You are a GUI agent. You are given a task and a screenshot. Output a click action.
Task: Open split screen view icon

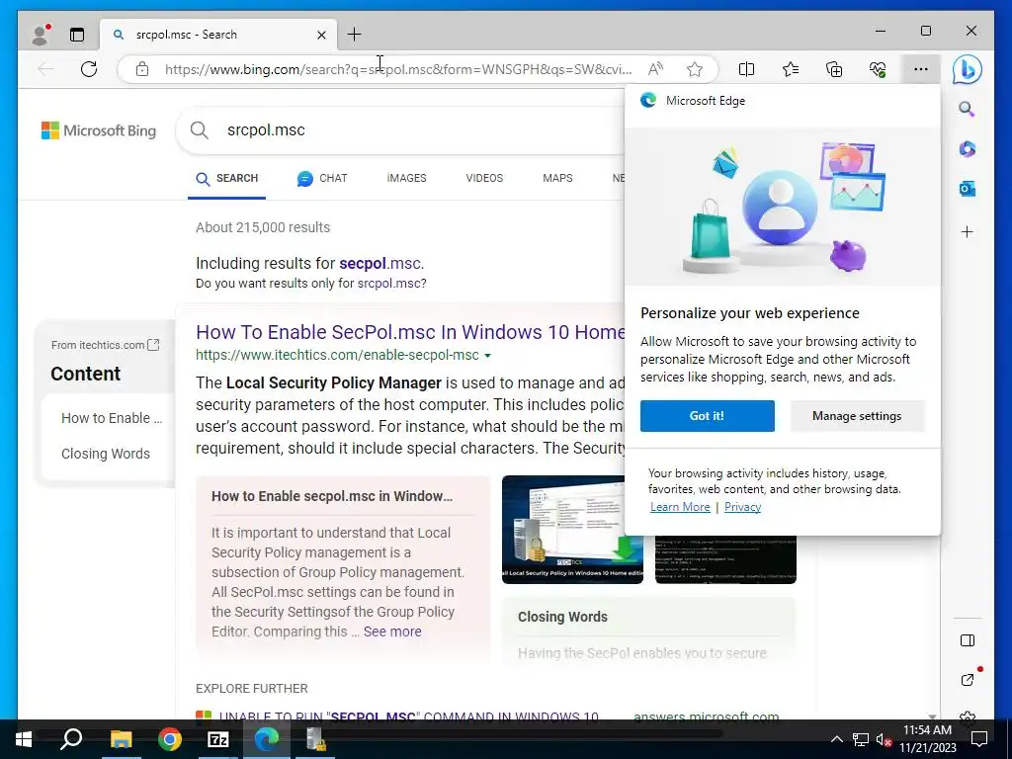click(x=747, y=69)
